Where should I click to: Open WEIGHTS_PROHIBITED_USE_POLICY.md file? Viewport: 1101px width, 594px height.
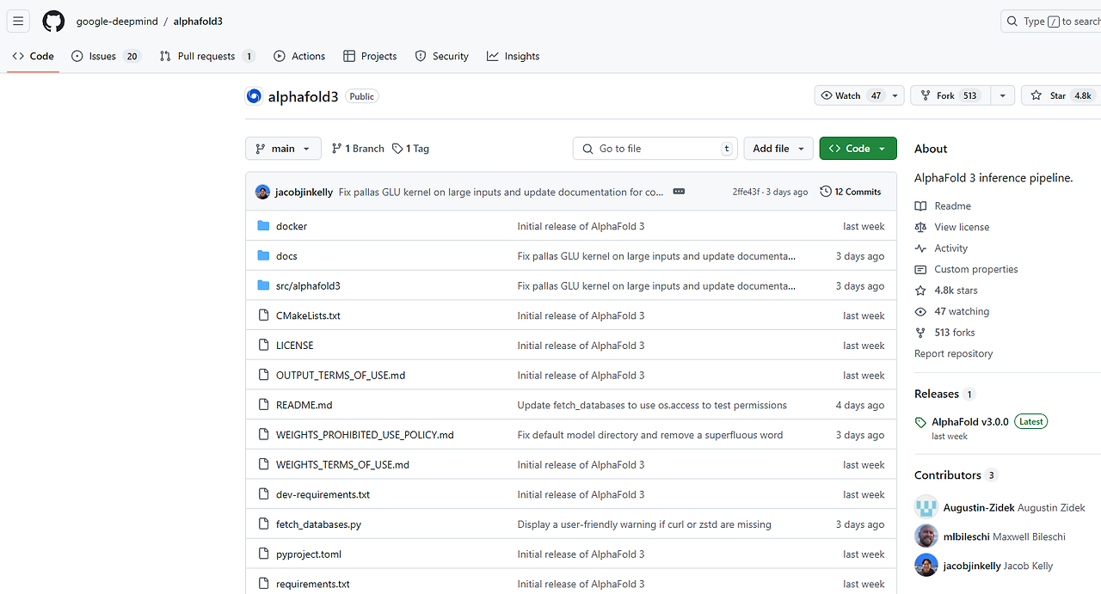[365, 435]
